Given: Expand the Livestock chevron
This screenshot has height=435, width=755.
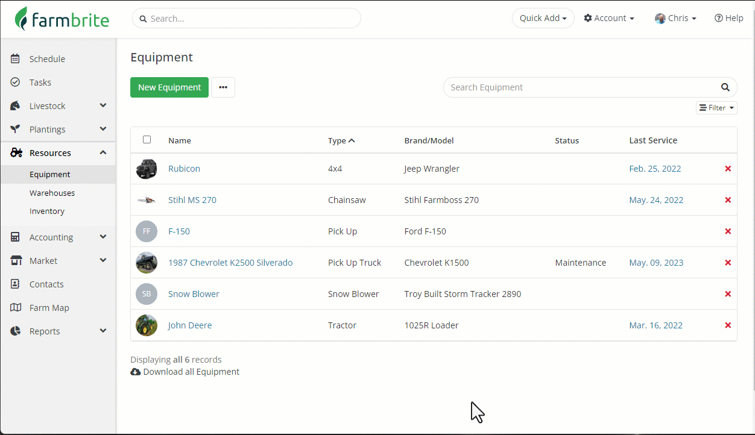Looking at the screenshot, I should [103, 105].
